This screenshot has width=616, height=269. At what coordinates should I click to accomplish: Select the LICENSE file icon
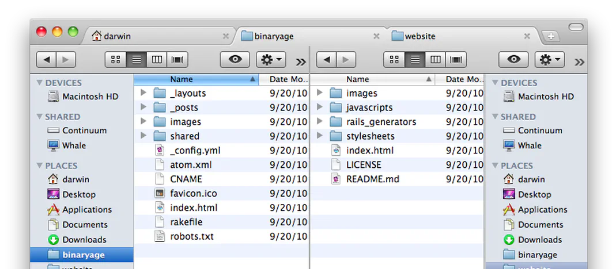(x=335, y=165)
